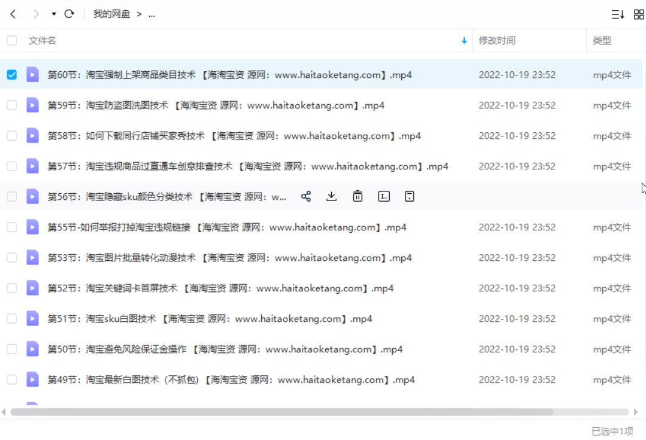Viewport: 646px width, 440px height.
Task: Uncheck the 第60节 file checkbox
Action: [x=12, y=74]
